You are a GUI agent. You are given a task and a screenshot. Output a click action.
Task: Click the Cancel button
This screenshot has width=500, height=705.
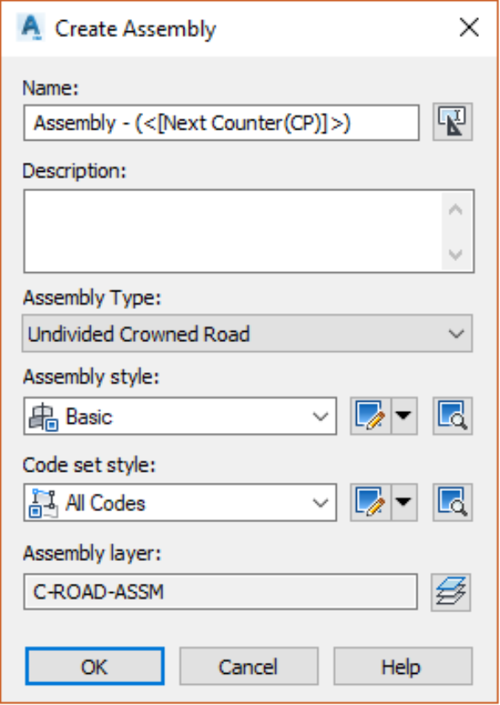[x=249, y=666]
